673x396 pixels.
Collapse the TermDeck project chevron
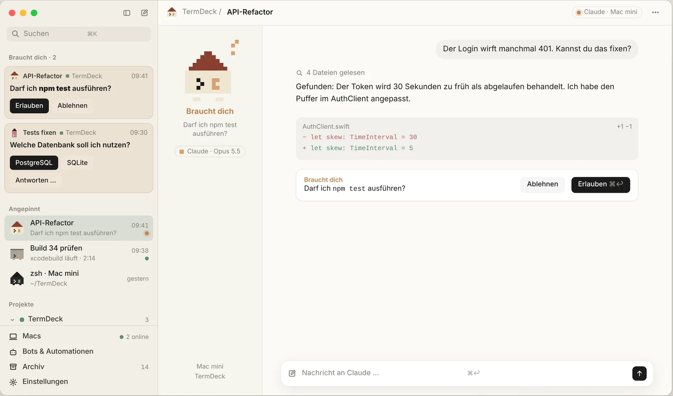pos(12,320)
